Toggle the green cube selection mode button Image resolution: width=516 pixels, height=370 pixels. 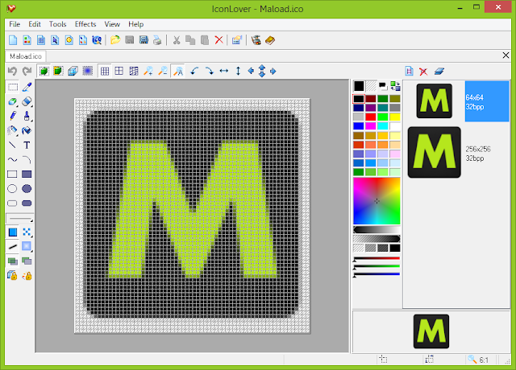pos(44,71)
